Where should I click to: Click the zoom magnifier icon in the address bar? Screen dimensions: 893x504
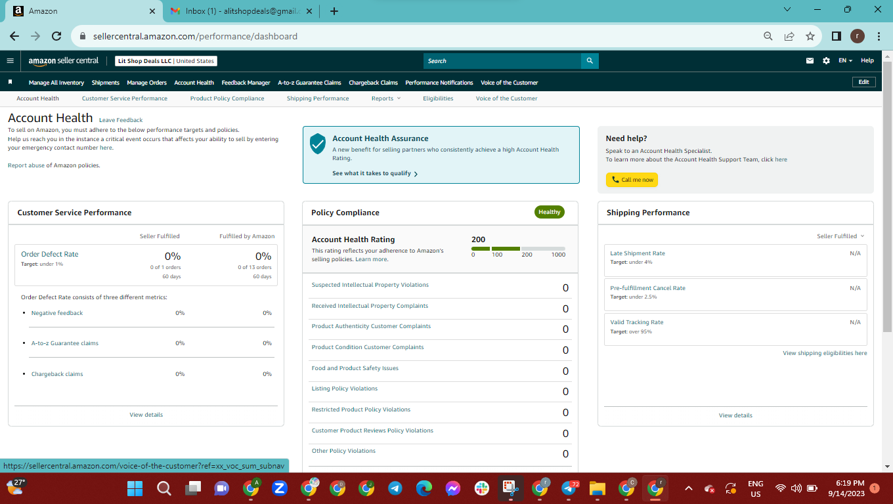(x=768, y=36)
